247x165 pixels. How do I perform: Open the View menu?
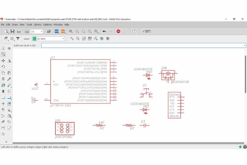[22, 25]
